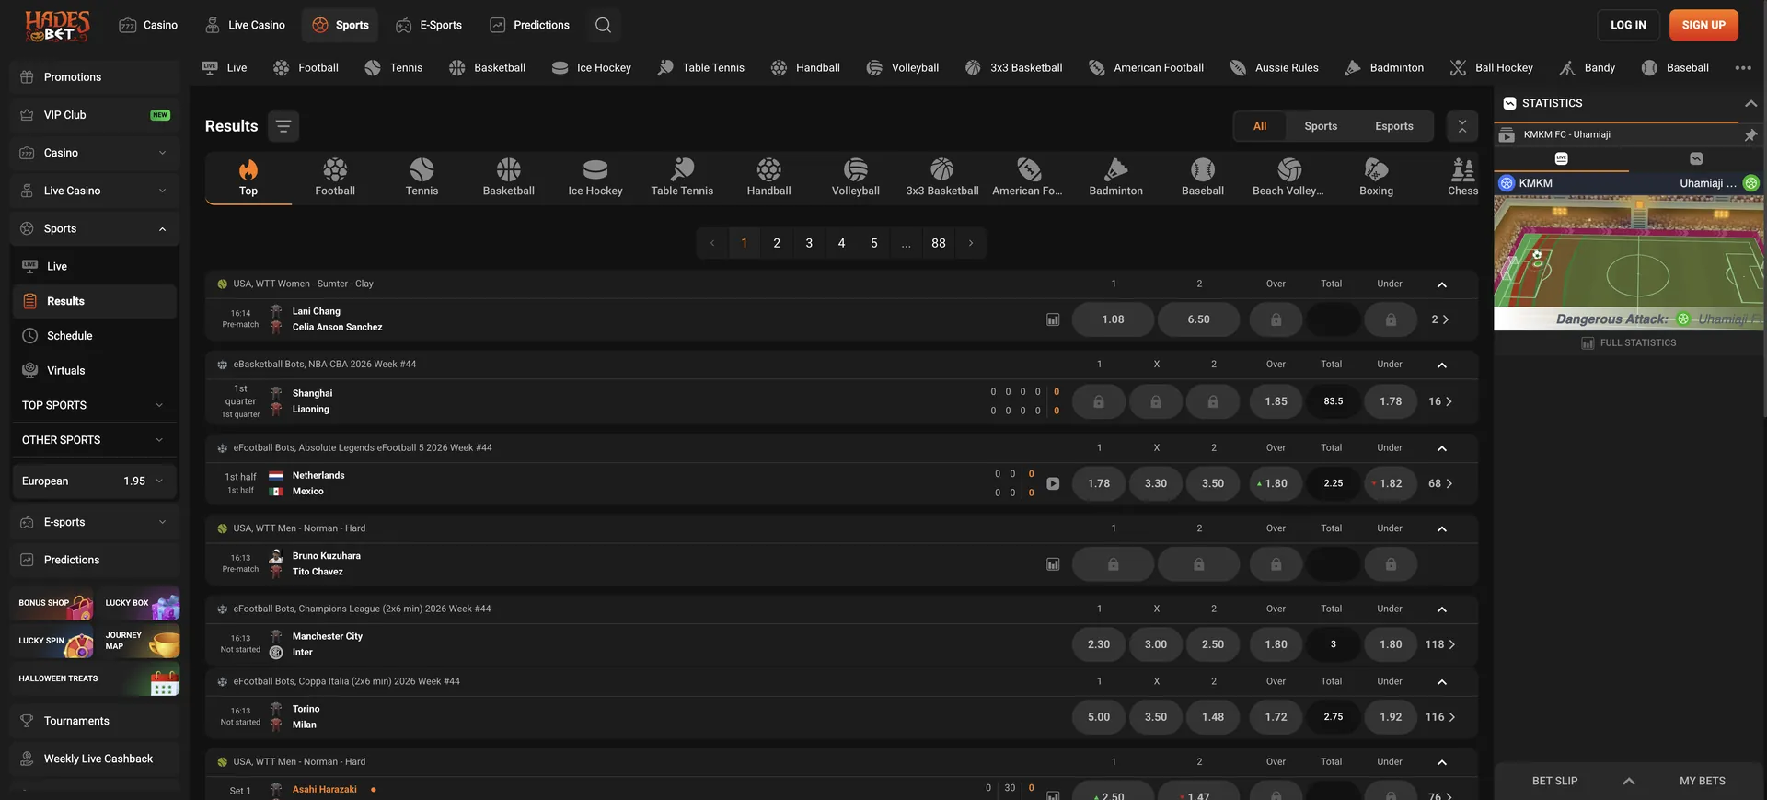The height and width of the screenshot is (800, 1767).
Task: Click the SIGN UP button
Action: pyautogui.click(x=1703, y=25)
